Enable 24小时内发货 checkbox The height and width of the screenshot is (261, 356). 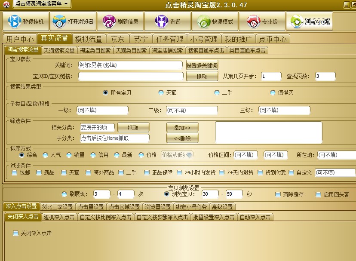tap(179, 172)
